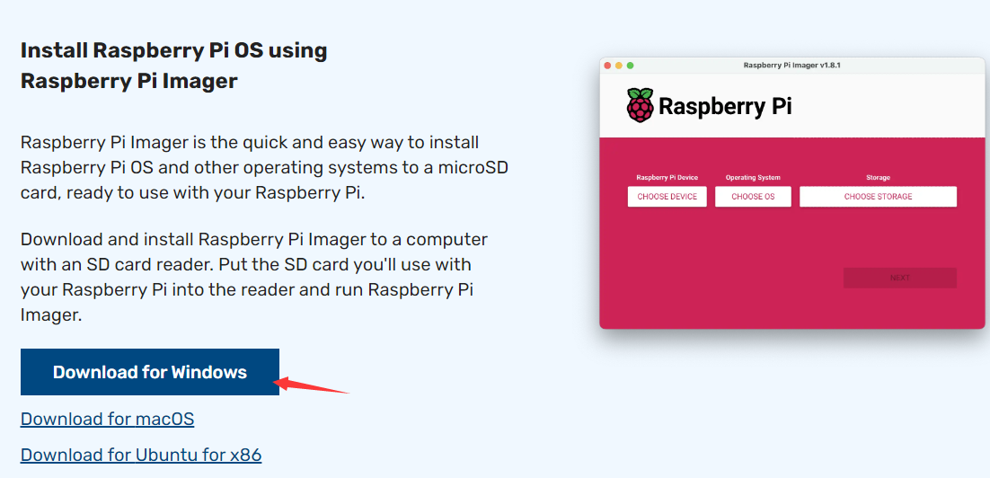Click the paragraph starting 'Raspberry Pi Imager is the quick'
Viewport: 990px width, 478px height.
tap(265, 167)
